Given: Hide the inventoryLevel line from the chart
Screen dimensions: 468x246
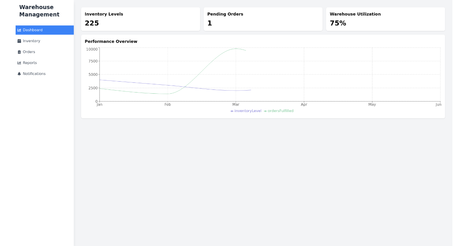Looking at the screenshot, I should 245,111.
